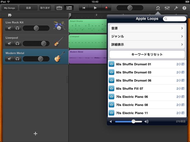Click the waveform icon of 60s Shuffle Drumset 01
This screenshot has height=142, width=190.
tap(111, 64)
